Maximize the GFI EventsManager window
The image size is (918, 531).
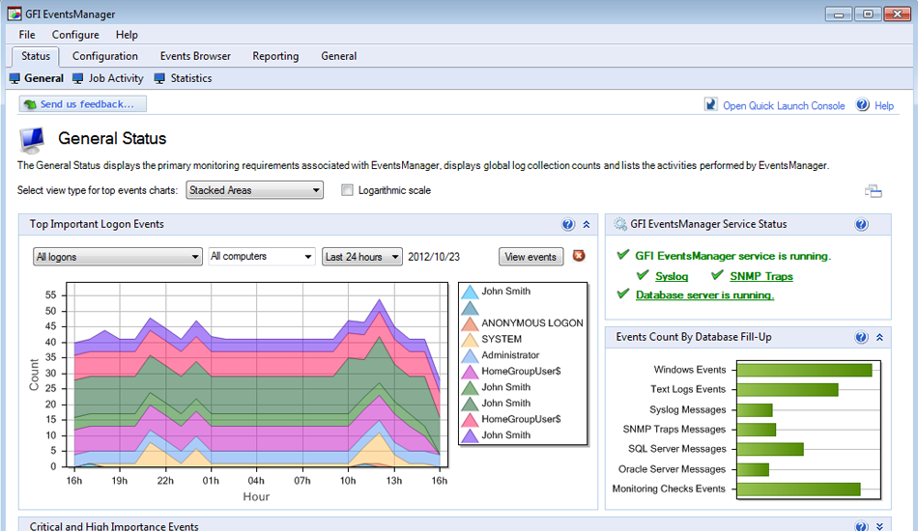coord(868,14)
